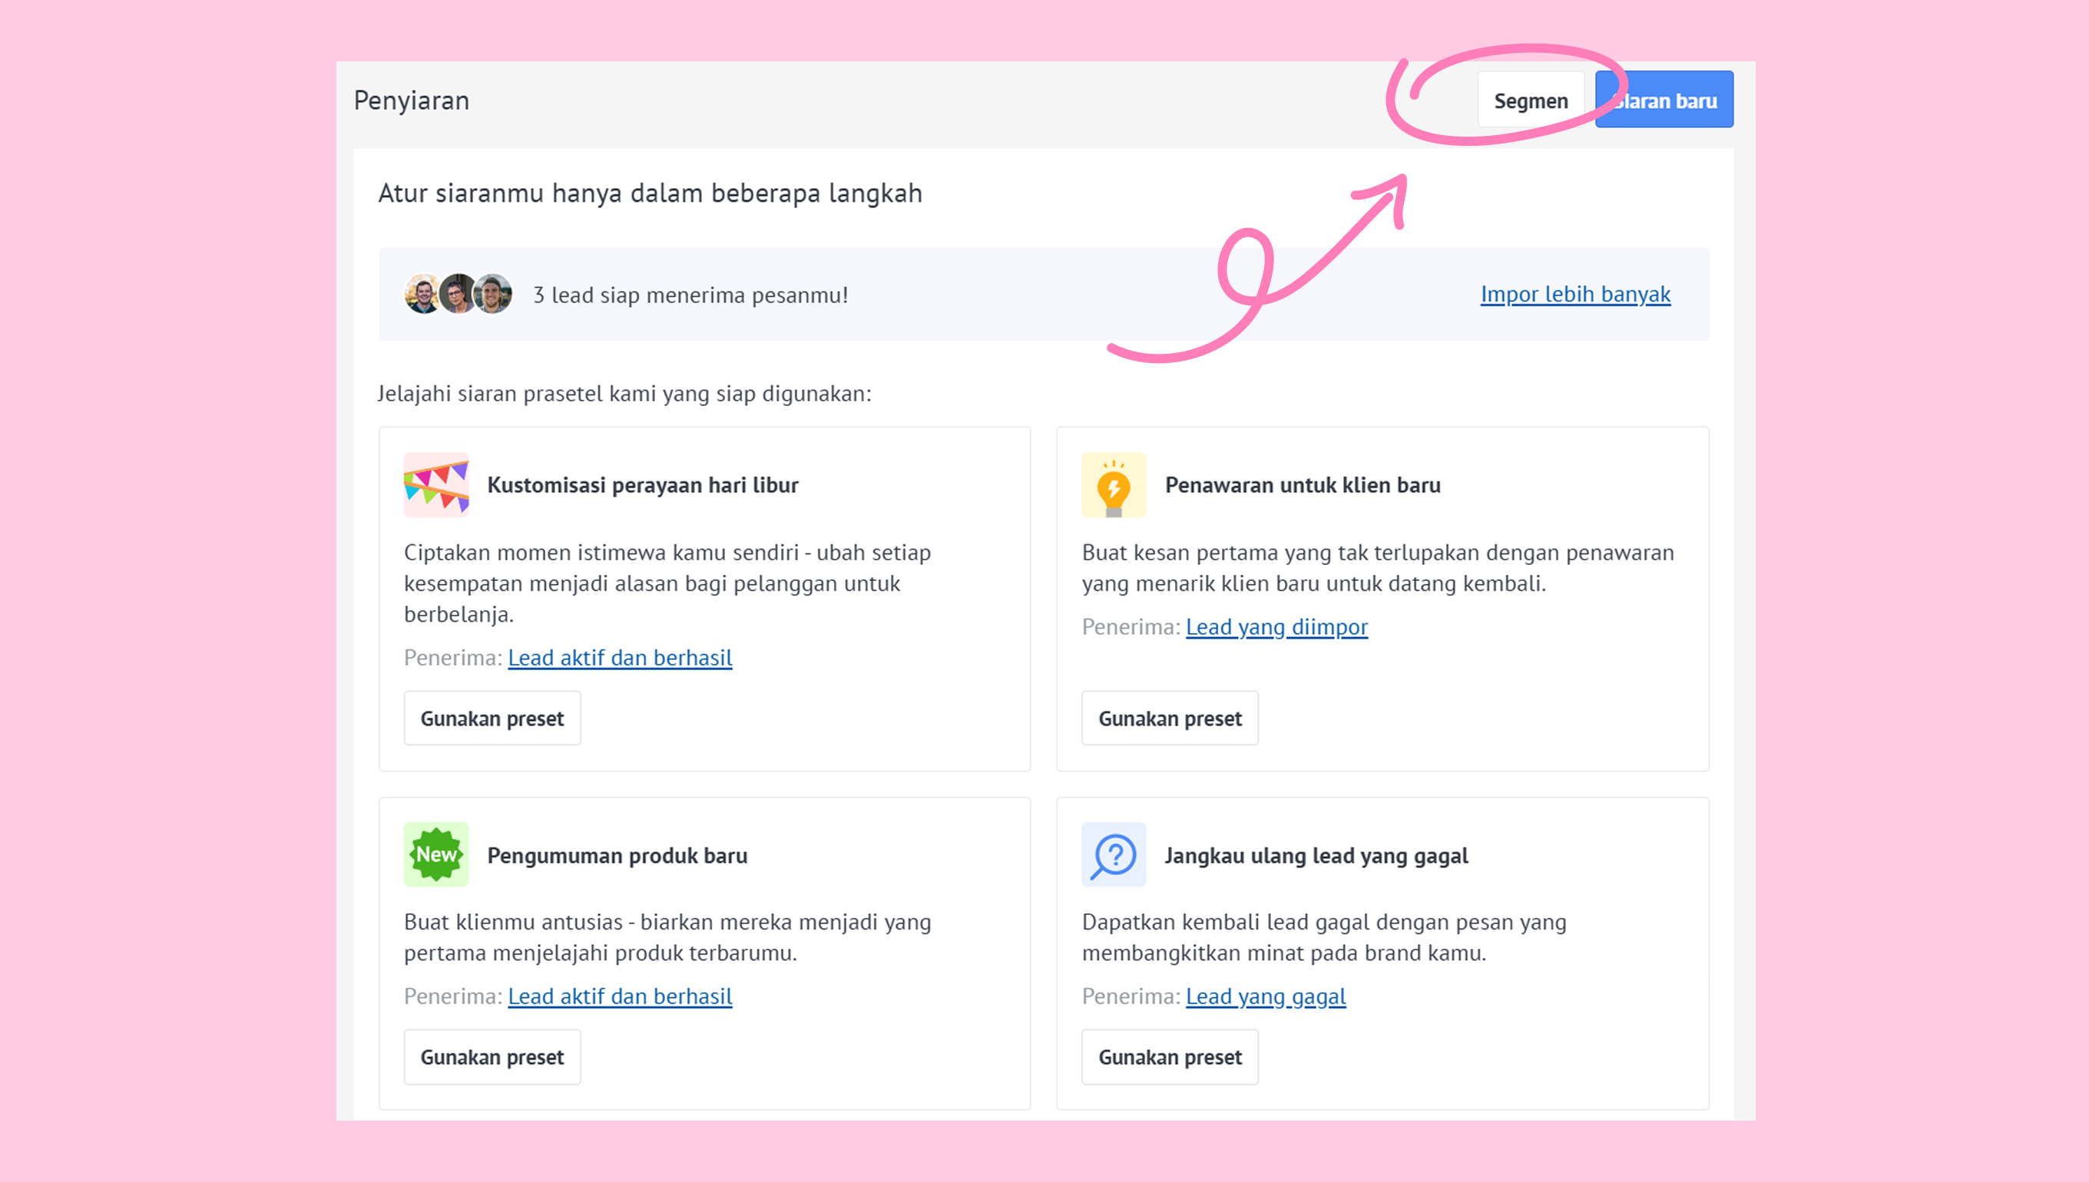The height and width of the screenshot is (1182, 2089).
Task: Open the Lead yang gagal recipient link
Action: pos(1266,996)
